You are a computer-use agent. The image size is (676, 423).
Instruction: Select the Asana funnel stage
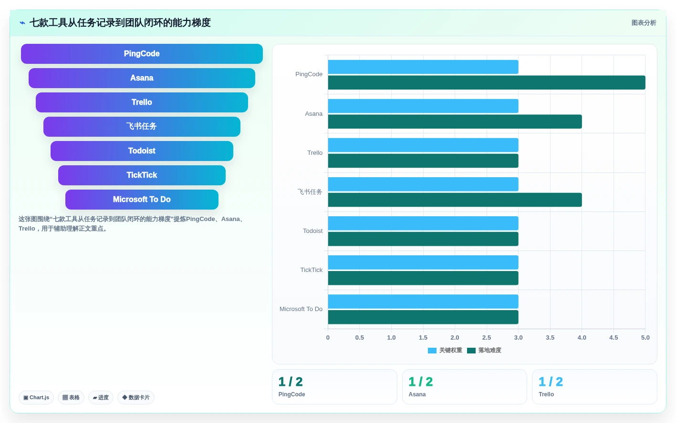pos(142,78)
